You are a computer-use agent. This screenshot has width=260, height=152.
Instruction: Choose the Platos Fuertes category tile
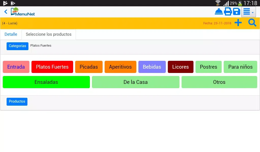point(52,67)
